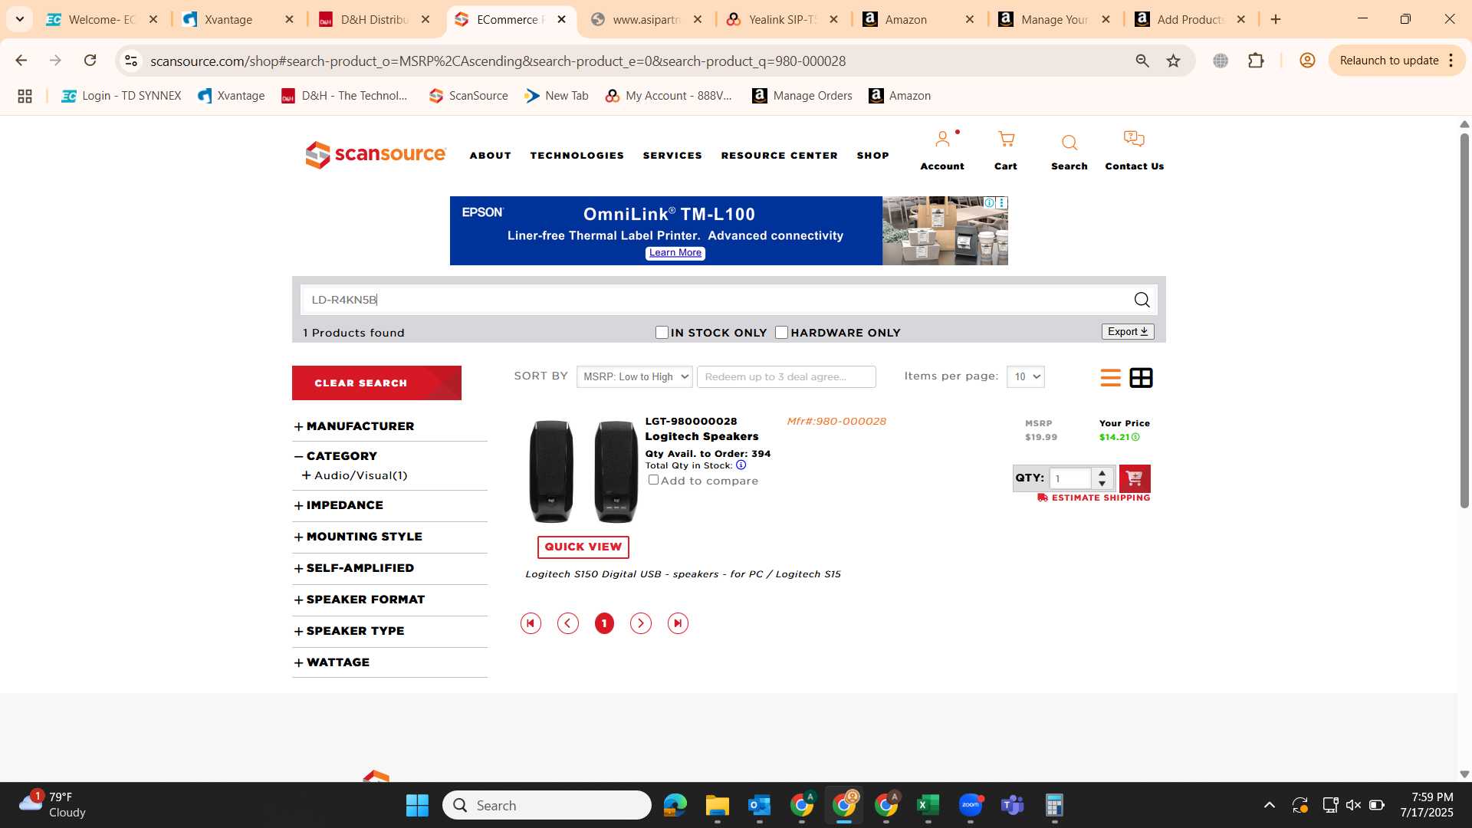The width and height of the screenshot is (1472, 828).
Task: Open the Logitech Speakers product title
Action: pos(701,436)
